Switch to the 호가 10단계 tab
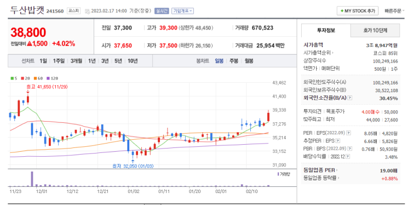 [375, 30]
